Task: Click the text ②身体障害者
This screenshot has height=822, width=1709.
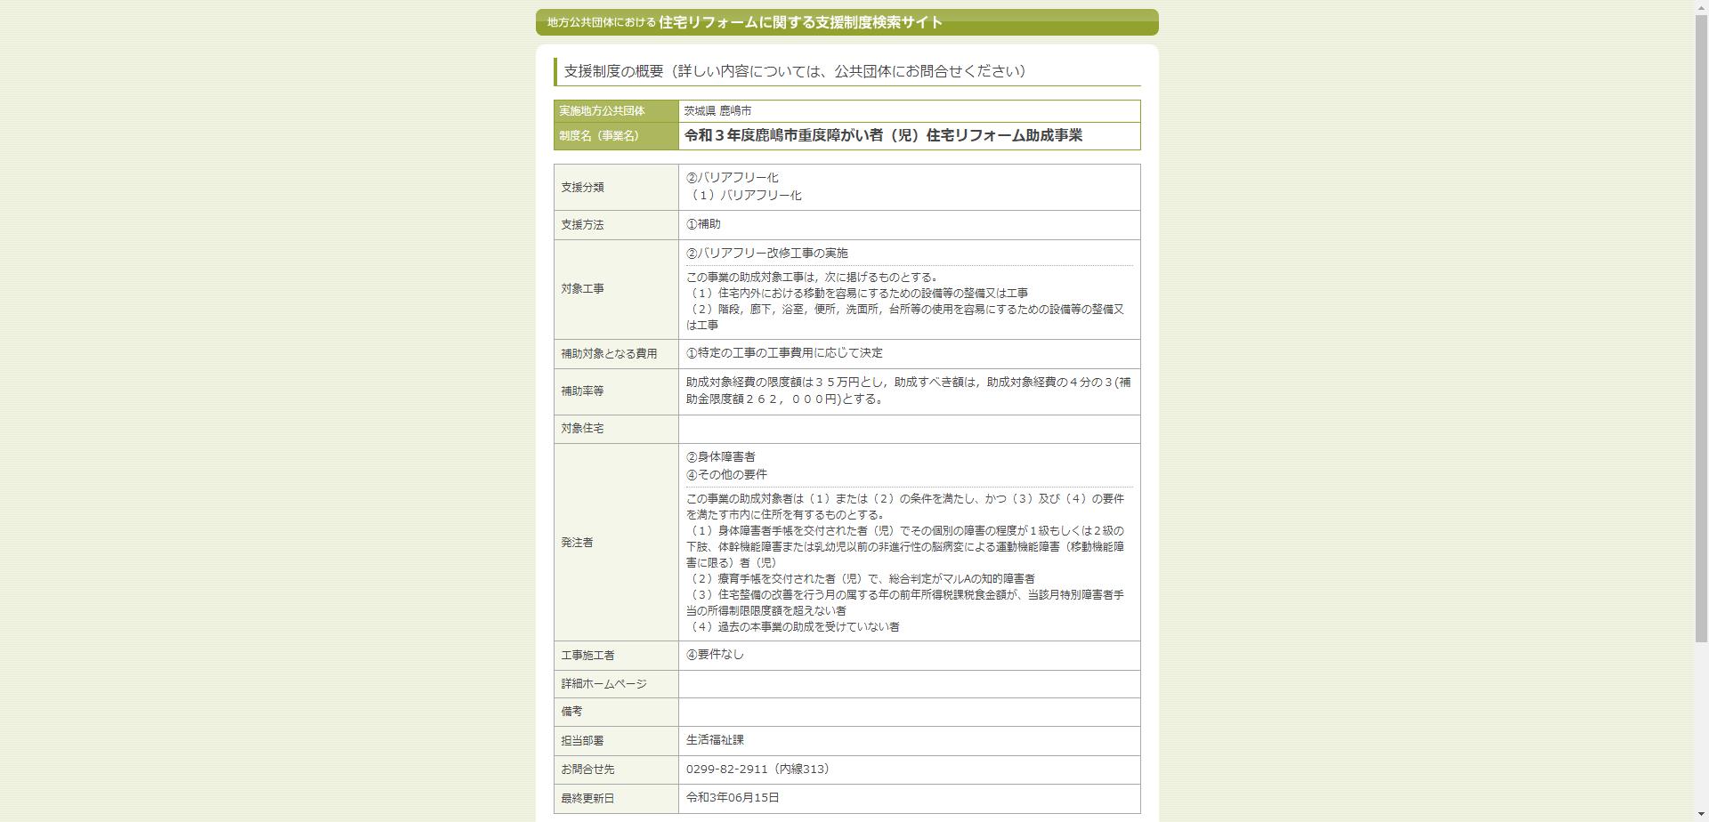Action: 720,457
